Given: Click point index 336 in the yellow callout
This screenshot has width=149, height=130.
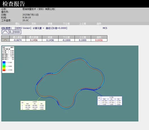Looking at the screenshot, I should 22,103.
